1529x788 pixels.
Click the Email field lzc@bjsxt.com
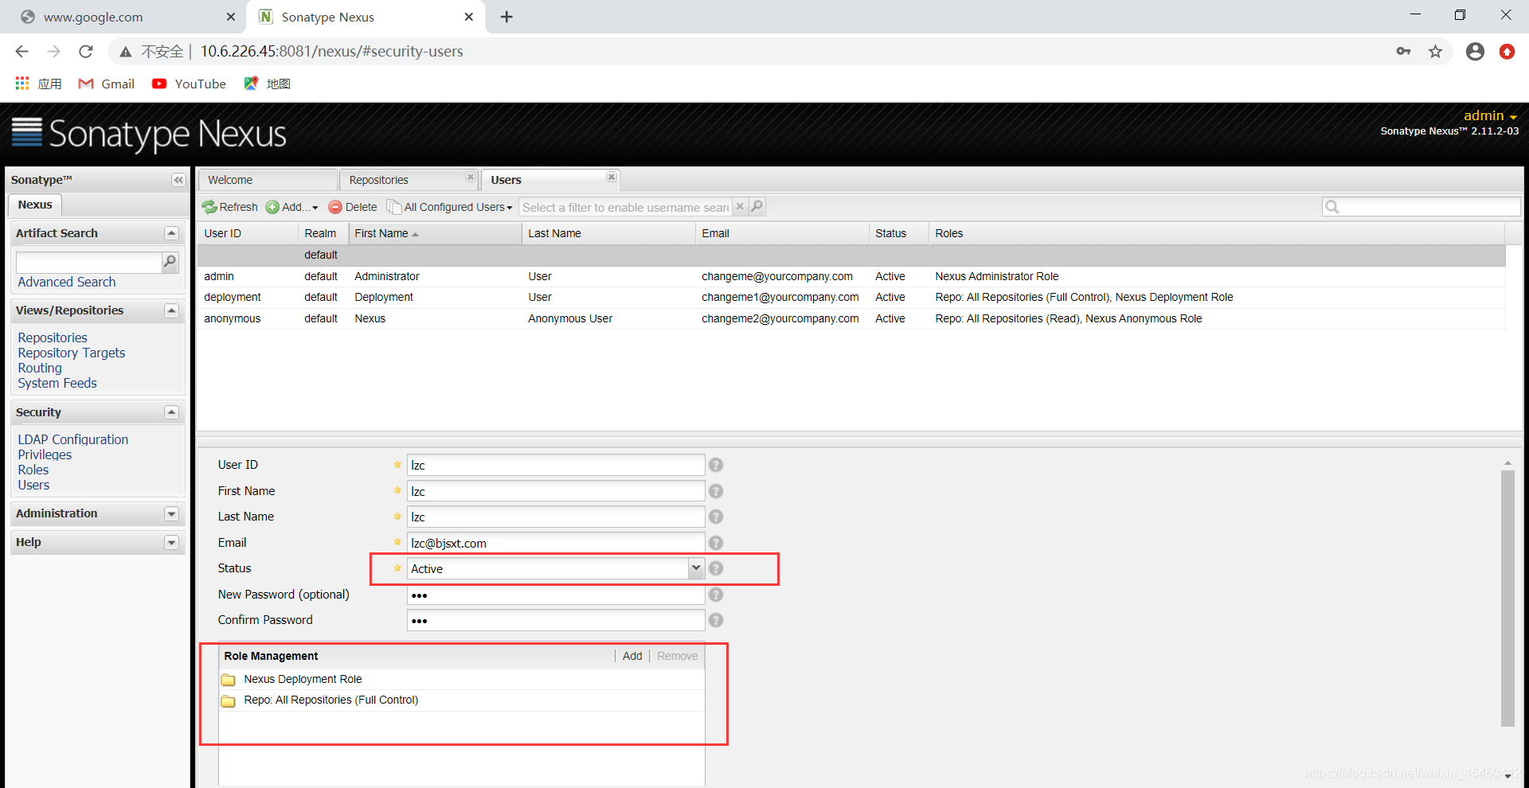click(556, 543)
